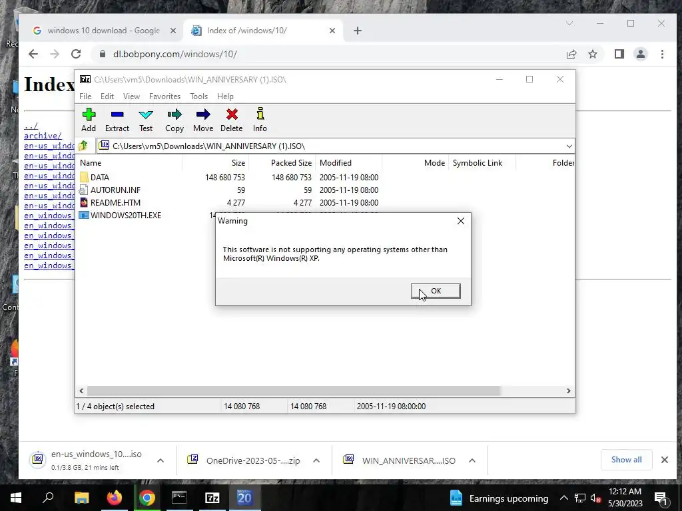The image size is (682, 511).
Task: Click OK in the Warning dialog
Action: point(436,291)
